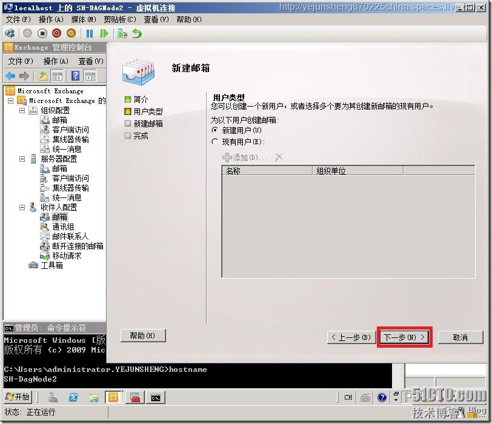Select 客户端访问 under 组织配置

[71, 130]
